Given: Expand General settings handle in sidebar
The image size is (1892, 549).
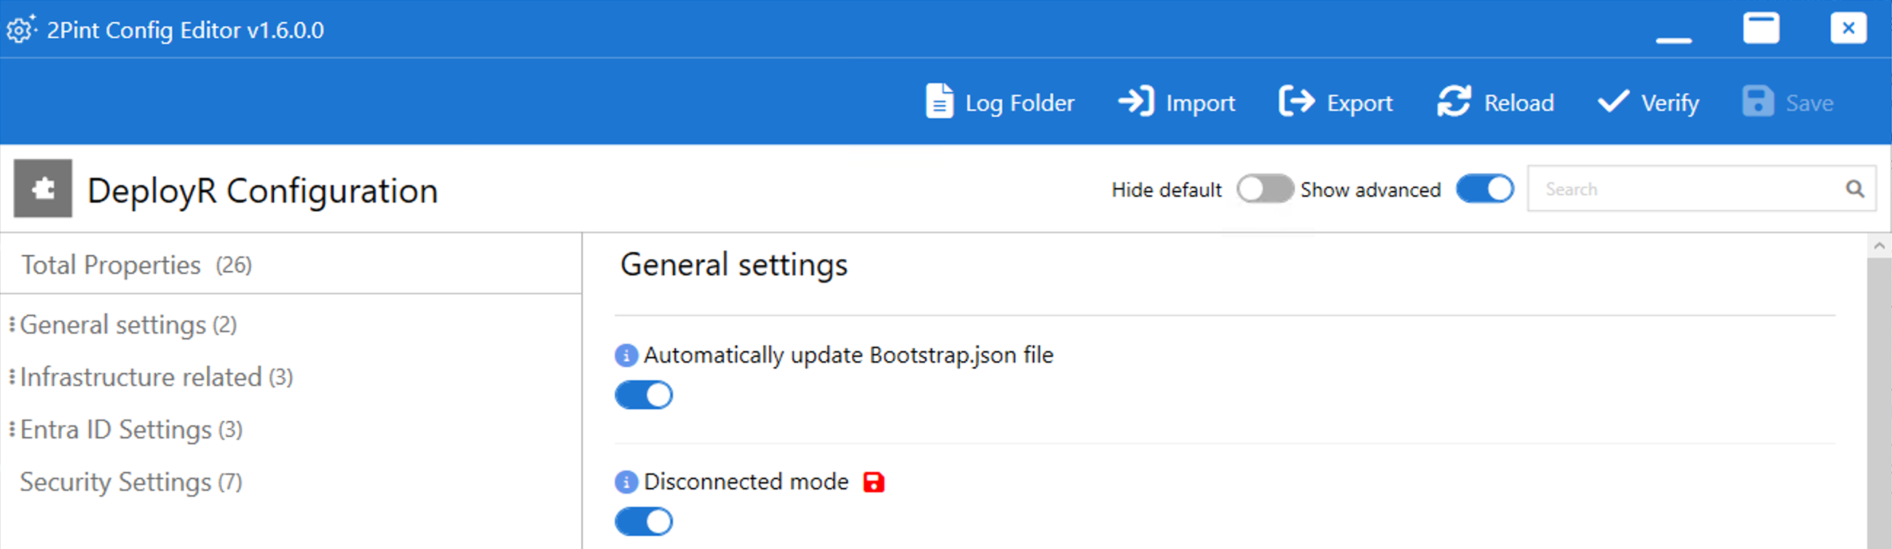Looking at the screenshot, I should 12,325.
